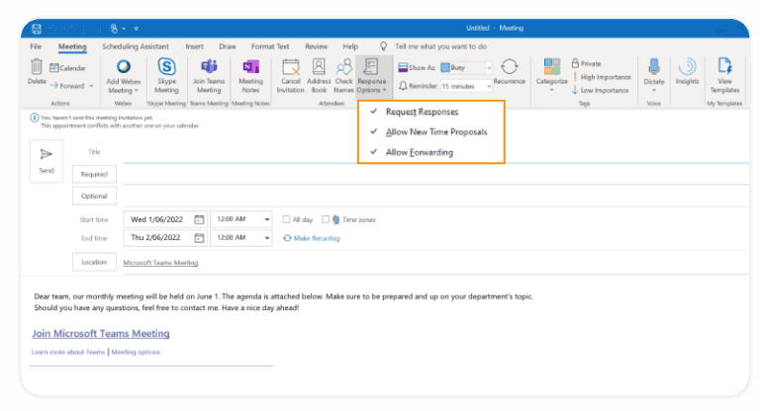Click the Check Names icon
Image resolution: width=760 pixels, height=411 pixels.
tap(343, 66)
